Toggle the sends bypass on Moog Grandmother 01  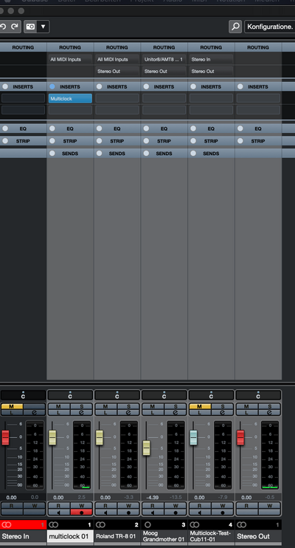pyautogui.click(x=146, y=153)
